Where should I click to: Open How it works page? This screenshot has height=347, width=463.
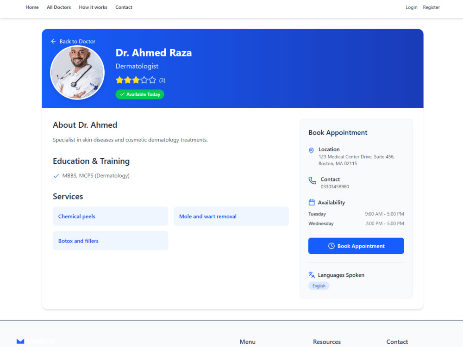(93, 7)
